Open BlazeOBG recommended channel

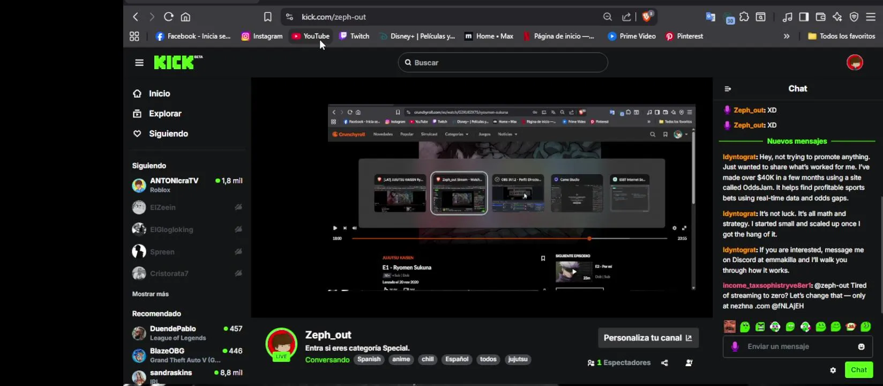187,355
